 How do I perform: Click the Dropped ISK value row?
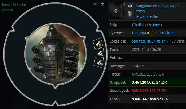[147, 82]
